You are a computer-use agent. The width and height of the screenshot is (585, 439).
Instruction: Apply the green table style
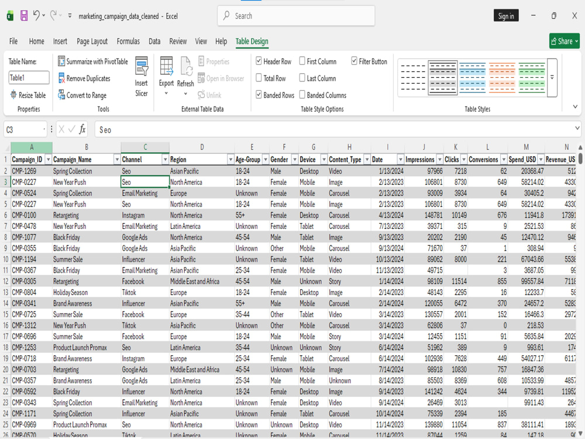click(x=532, y=78)
